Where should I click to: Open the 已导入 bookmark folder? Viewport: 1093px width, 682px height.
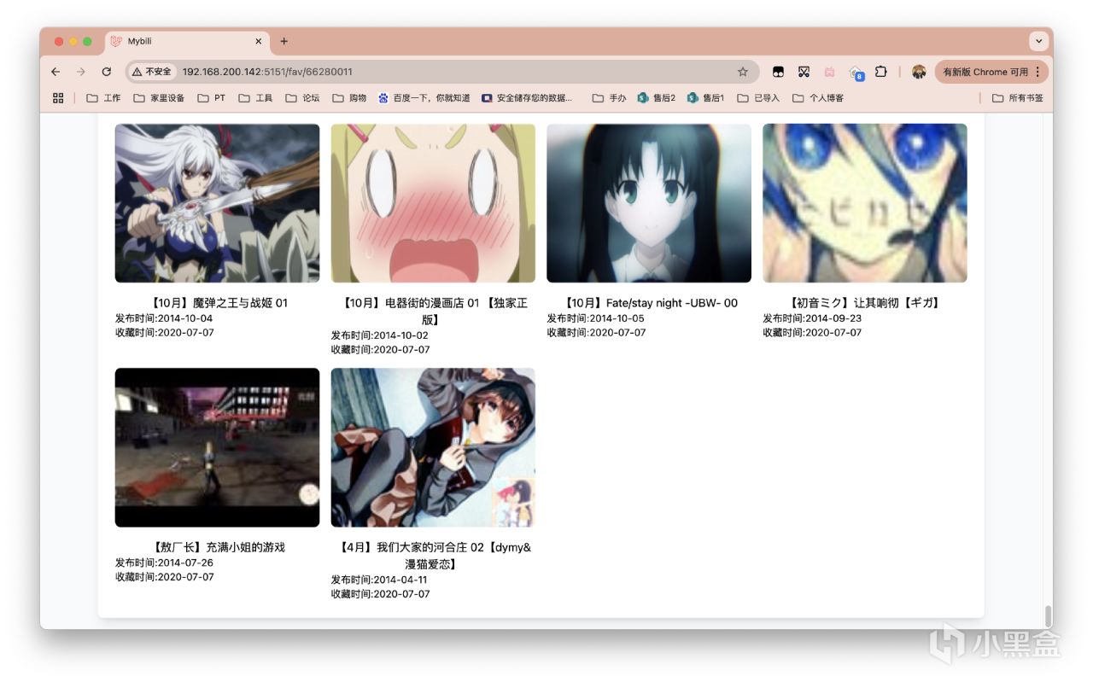pyautogui.click(x=758, y=98)
